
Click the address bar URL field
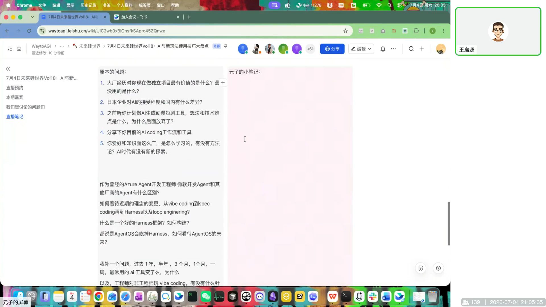193,31
